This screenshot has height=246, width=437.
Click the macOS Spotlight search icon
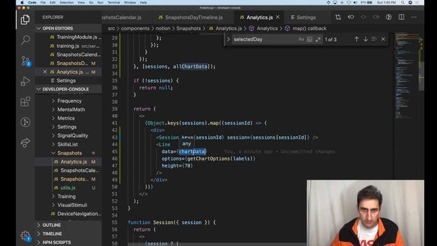point(403,3)
